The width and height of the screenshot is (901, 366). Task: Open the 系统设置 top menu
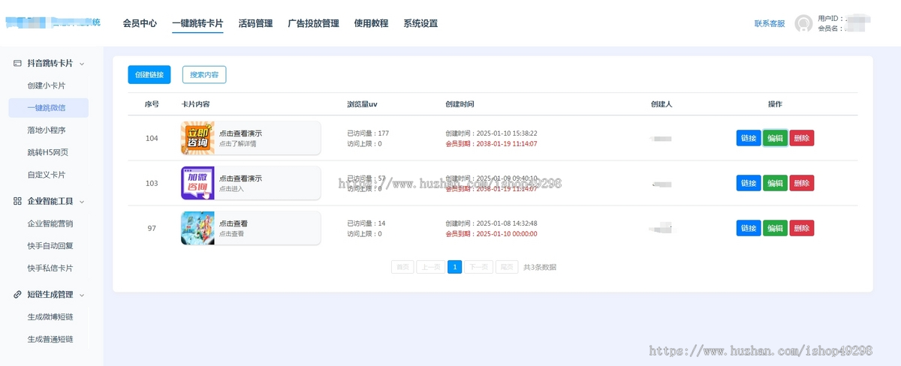pyautogui.click(x=420, y=23)
